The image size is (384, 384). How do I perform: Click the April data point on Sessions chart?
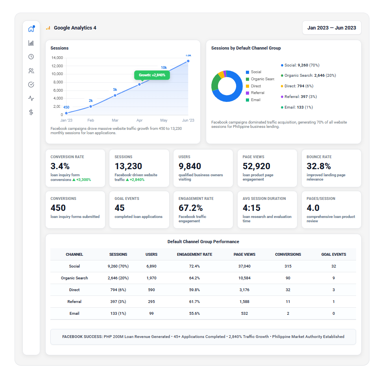[x=139, y=84]
